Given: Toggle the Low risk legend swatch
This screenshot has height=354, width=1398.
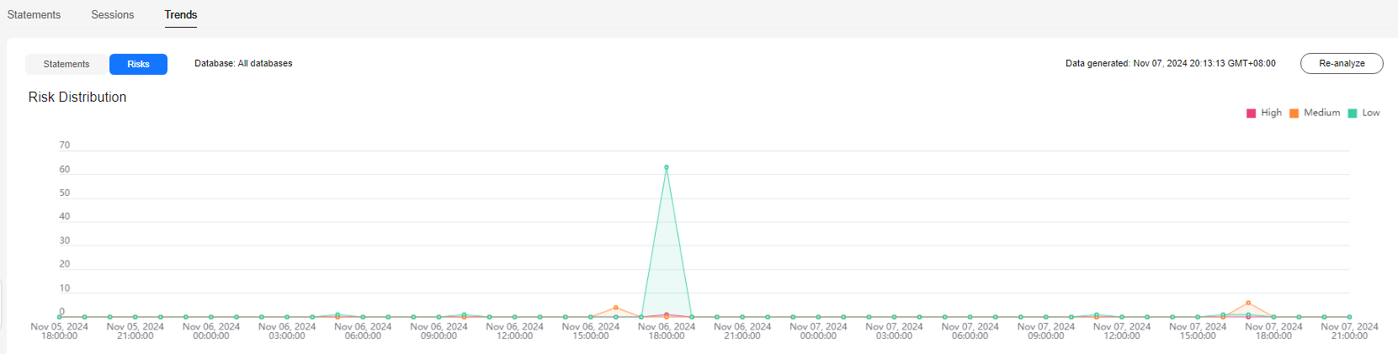Looking at the screenshot, I should 1353,114.
